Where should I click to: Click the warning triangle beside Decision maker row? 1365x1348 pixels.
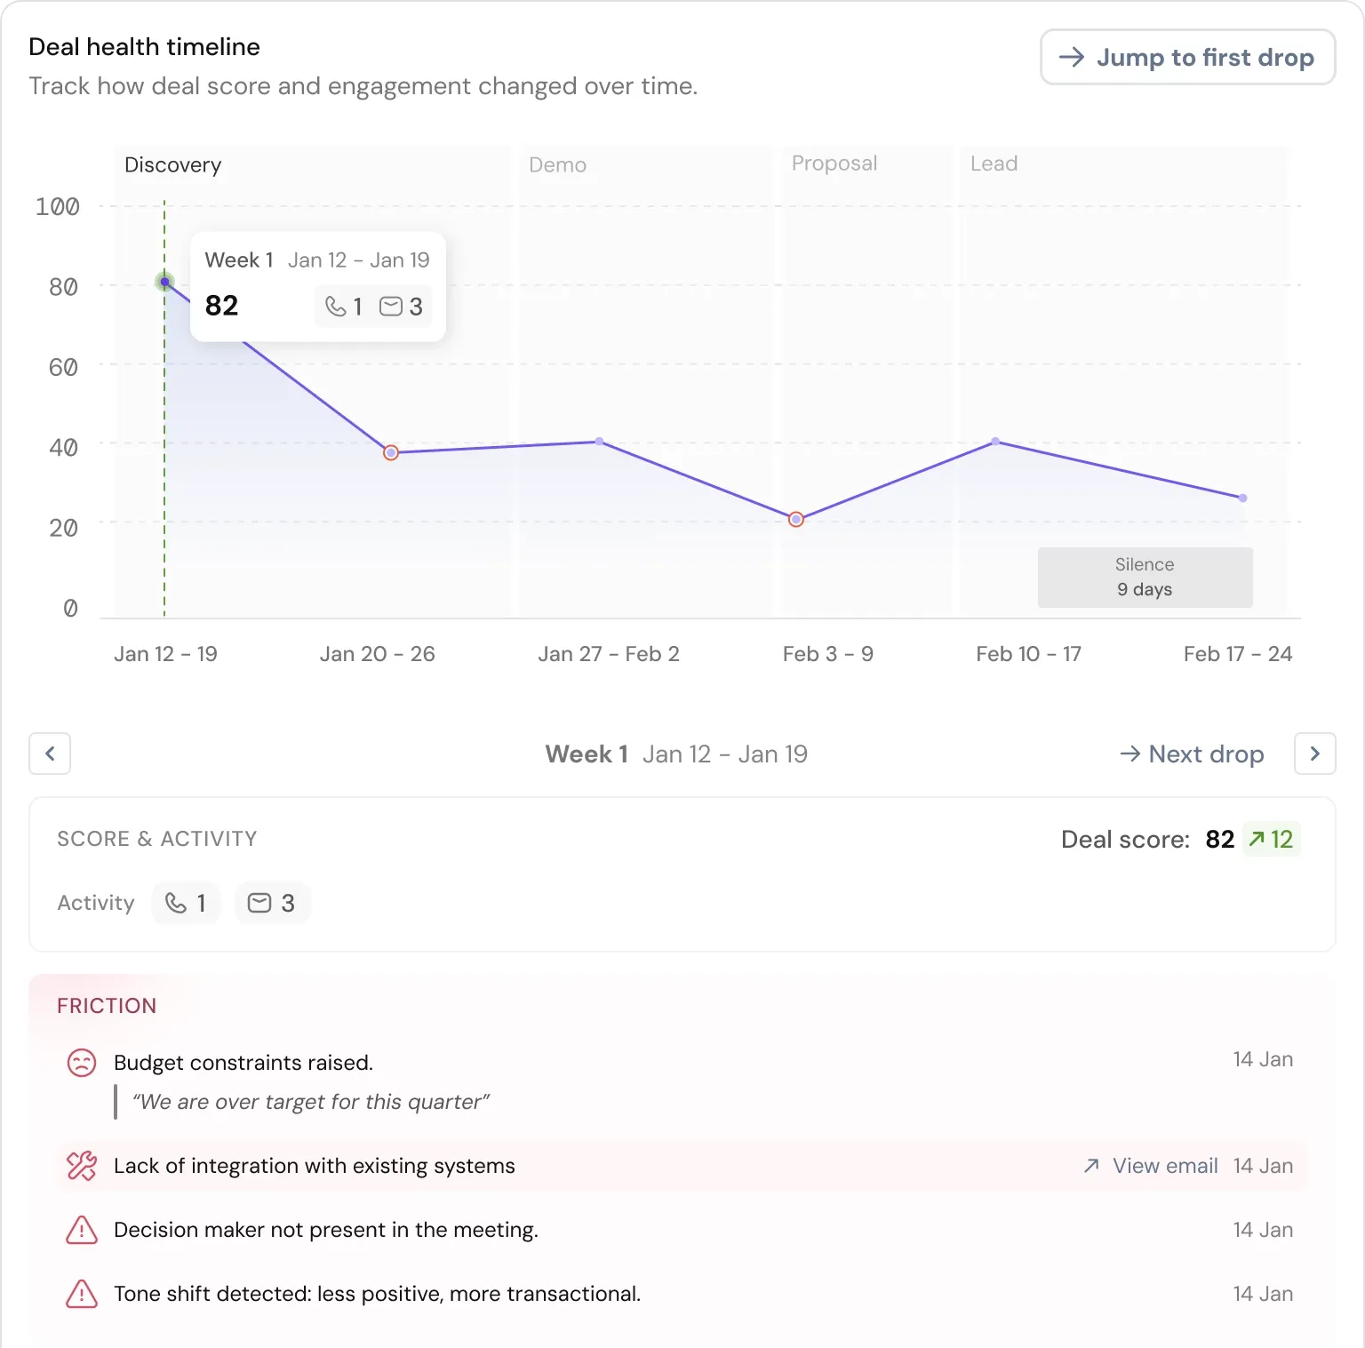(81, 1230)
